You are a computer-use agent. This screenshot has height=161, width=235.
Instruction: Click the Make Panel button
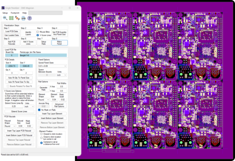60,43
